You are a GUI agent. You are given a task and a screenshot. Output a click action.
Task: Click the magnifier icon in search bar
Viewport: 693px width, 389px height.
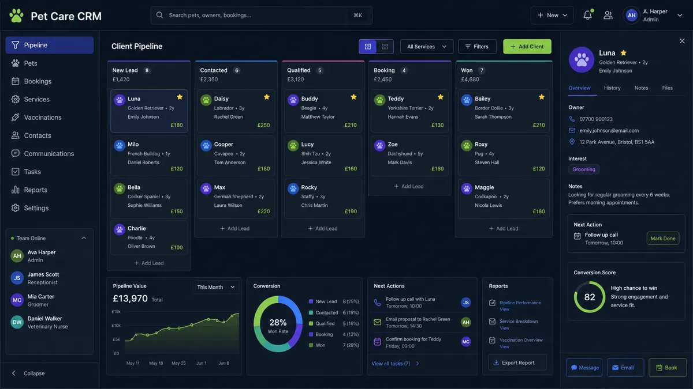159,15
